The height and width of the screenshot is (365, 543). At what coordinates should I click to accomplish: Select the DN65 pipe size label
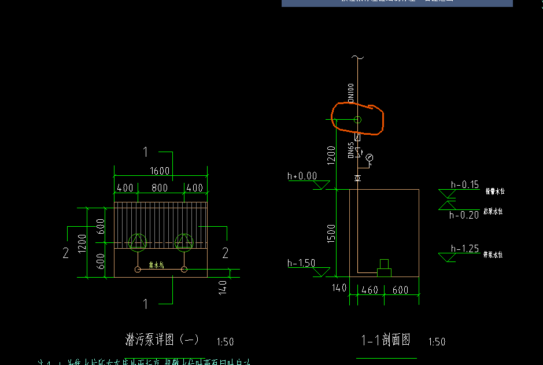click(351, 150)
